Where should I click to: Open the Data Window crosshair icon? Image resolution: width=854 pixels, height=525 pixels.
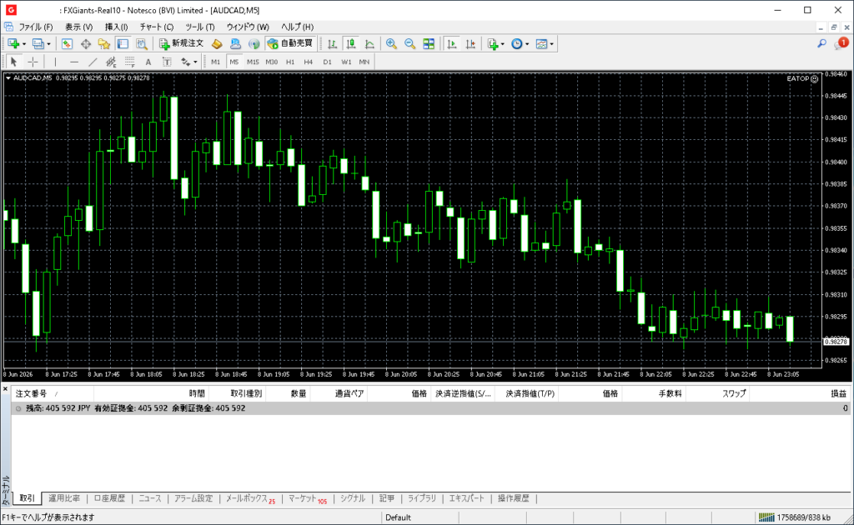86,44
